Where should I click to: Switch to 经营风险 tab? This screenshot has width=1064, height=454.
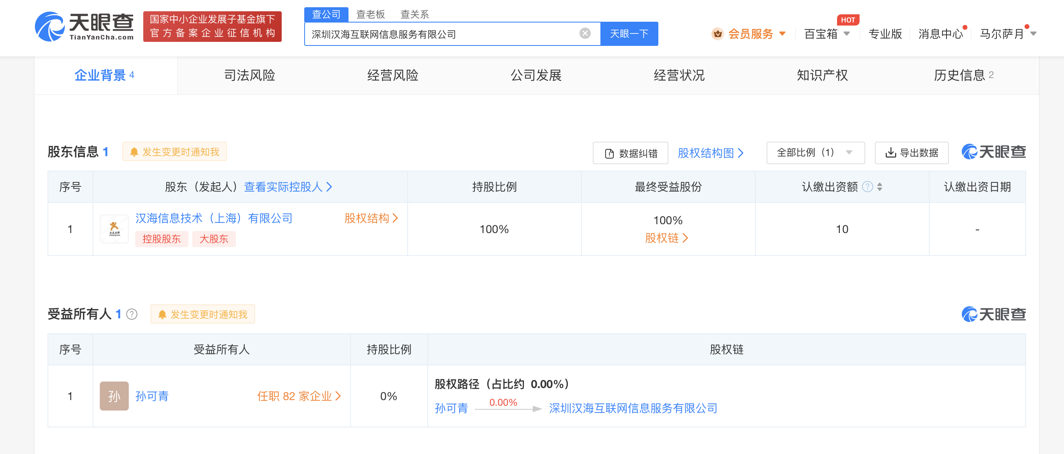tap(393, 75)
